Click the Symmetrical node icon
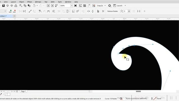 (48, 11)
